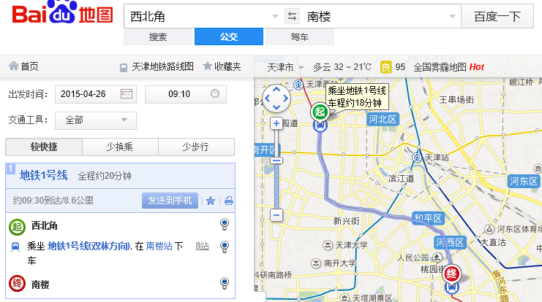Image resolution: width=542 pixels, height=302 pixels.
Task: Click the 河东区 district label on map
Action: pos(524,181)
